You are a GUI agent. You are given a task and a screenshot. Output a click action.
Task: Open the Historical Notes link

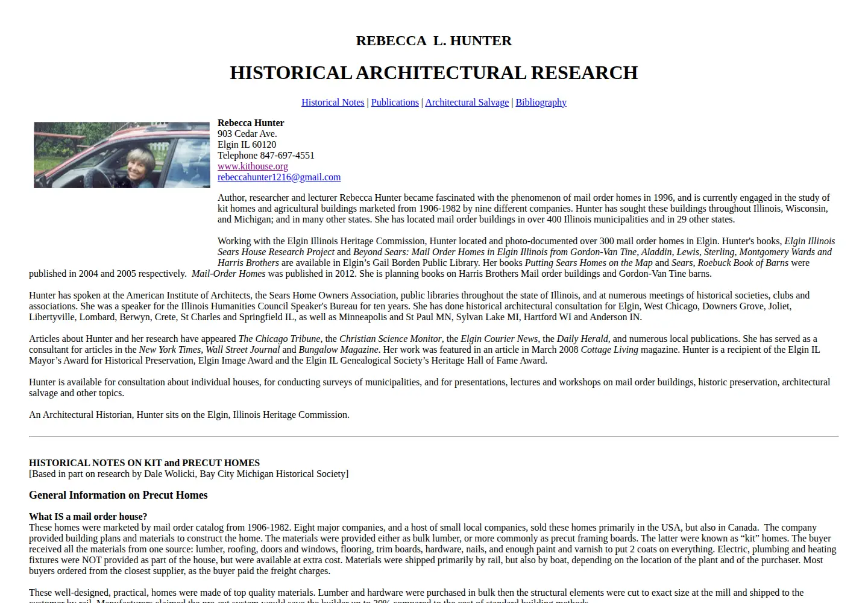click(333, 103)
